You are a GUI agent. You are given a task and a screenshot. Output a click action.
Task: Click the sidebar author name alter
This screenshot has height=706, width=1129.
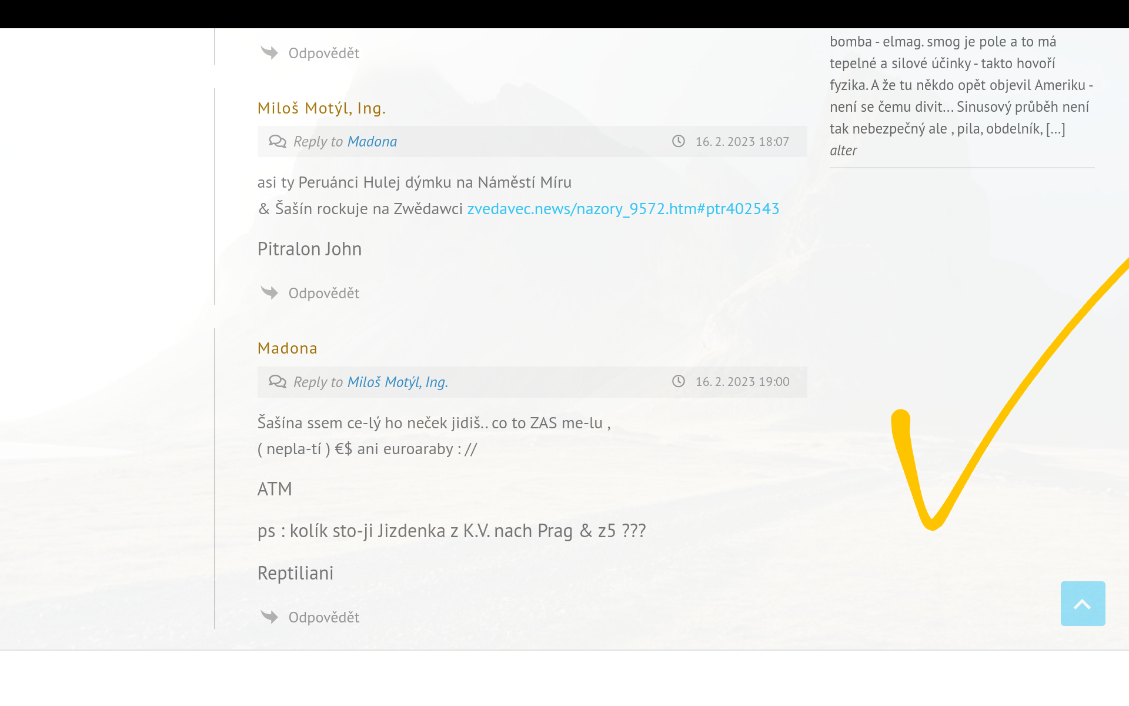(x=843, y=151)
